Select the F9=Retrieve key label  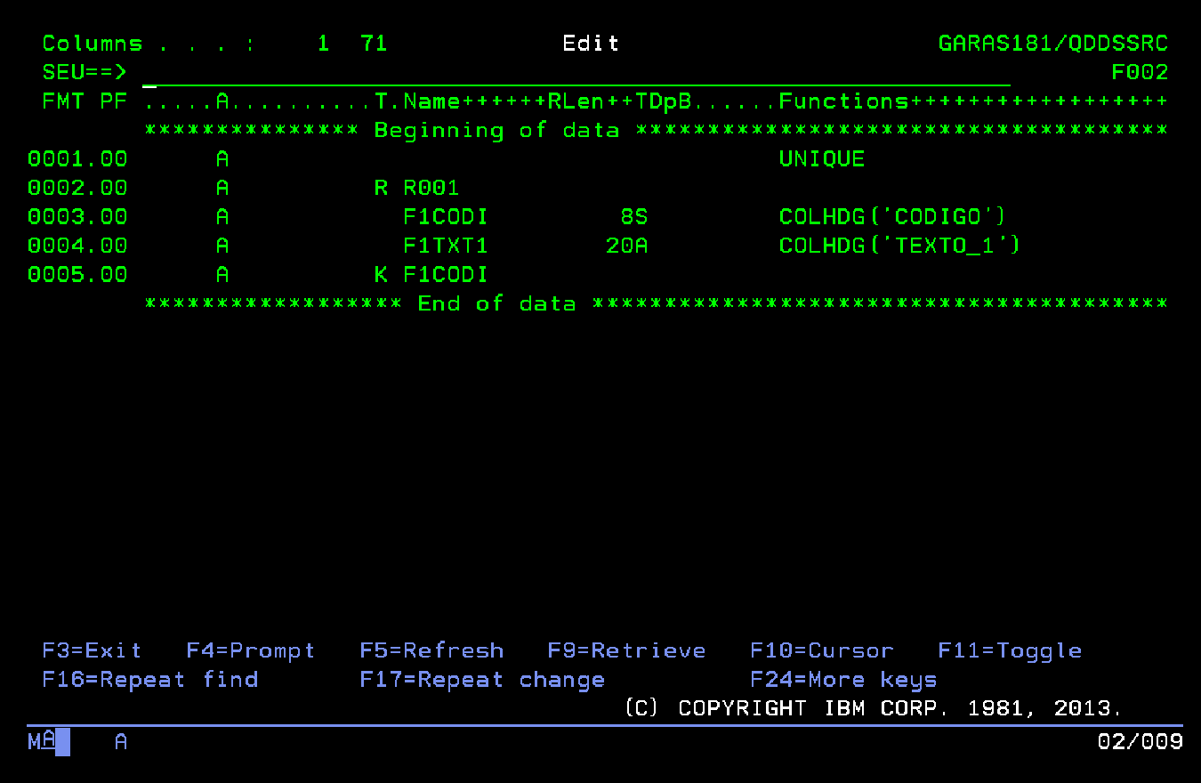click(626, 651)
